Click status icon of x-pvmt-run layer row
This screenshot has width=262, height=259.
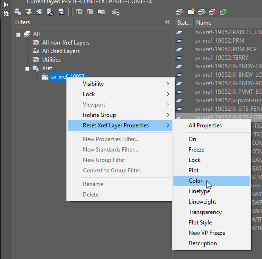(x=179, y=100)
